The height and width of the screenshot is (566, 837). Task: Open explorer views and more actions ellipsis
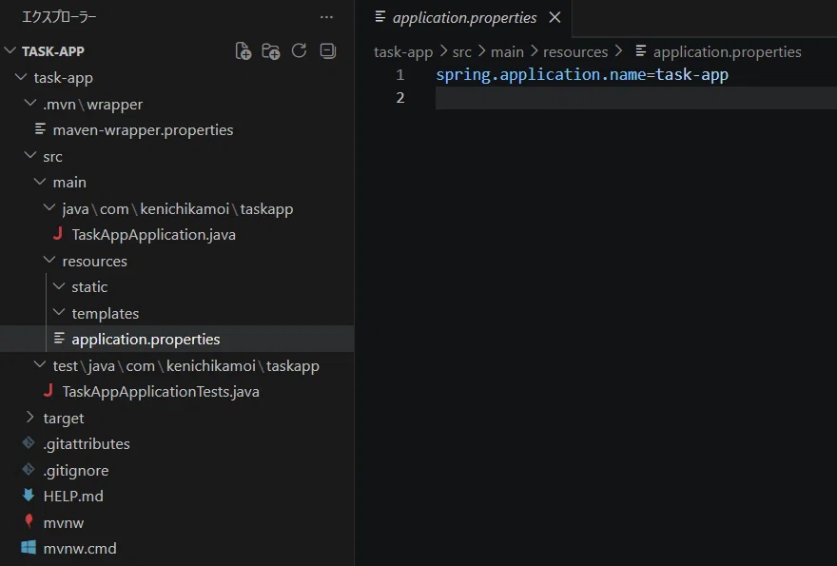(x=326, y=17)
